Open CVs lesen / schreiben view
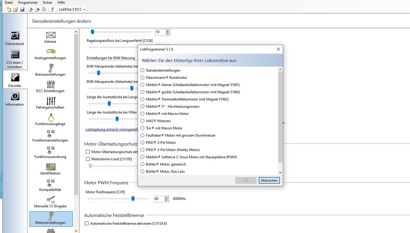The image size is (410, 233). [x=14, y=59]
